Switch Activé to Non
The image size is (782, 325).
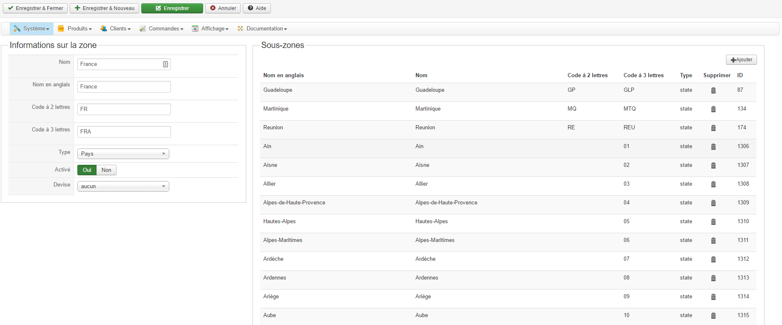106,170
